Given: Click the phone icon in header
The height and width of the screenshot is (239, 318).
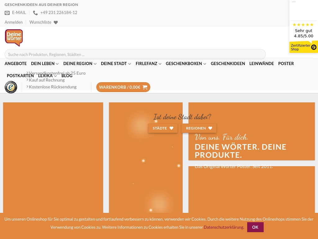Looking at the screenshot, I should point(35,13).
